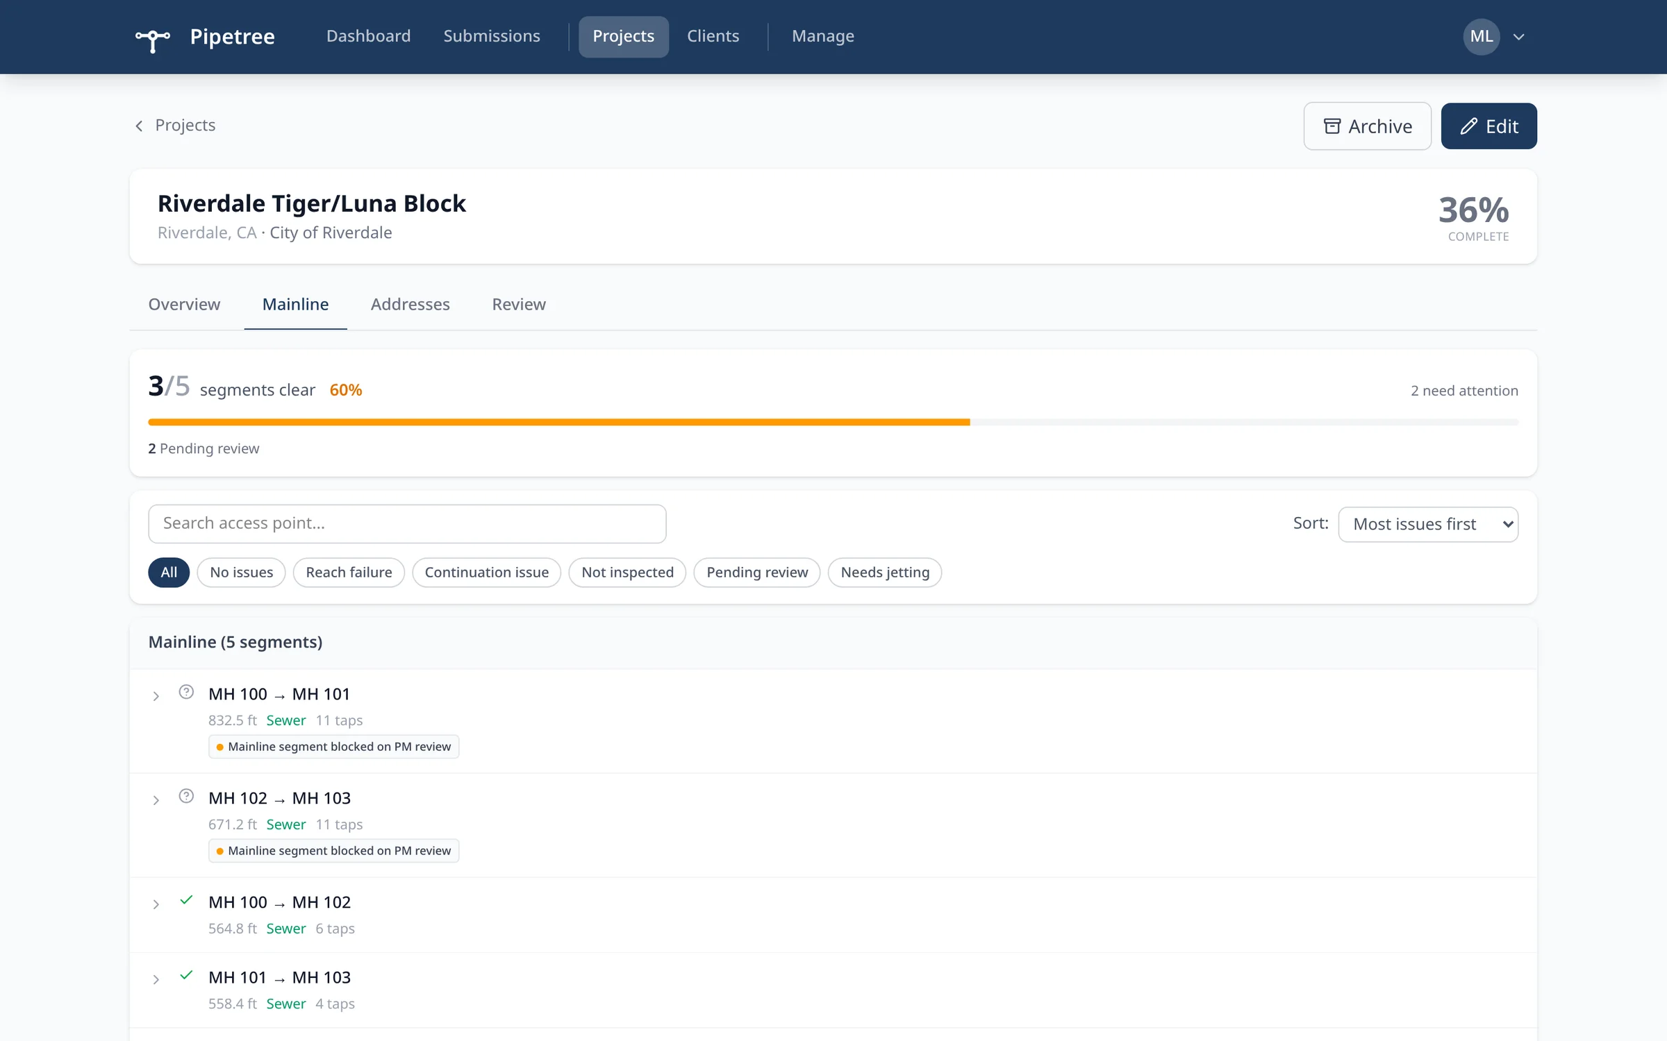Filter by Needs jetting chip
Image resolution: width=1667 pixels, height=1041 pixels.
click(x=885, y=573)
